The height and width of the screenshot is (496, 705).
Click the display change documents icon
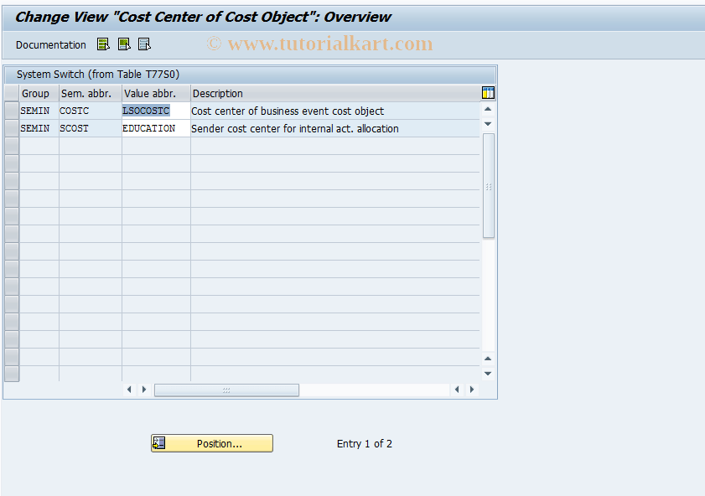click(143, 44)
